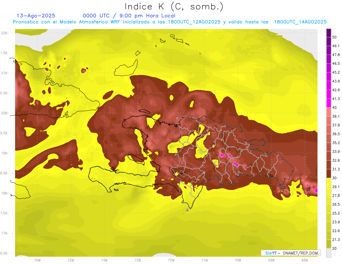This screenshot has height=264, width=342.
Task: Click legend value "33.9"
Action: pyautogui.click(x=336, y=152)
